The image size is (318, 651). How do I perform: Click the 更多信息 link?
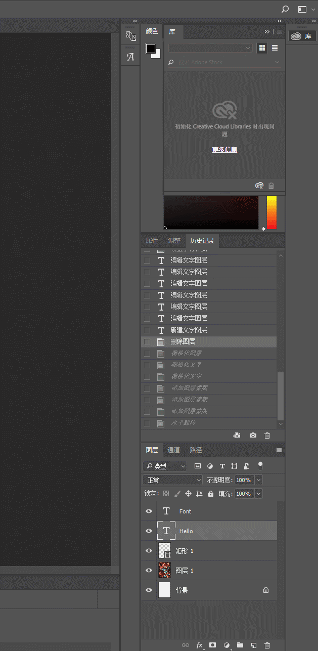(224, 150)
